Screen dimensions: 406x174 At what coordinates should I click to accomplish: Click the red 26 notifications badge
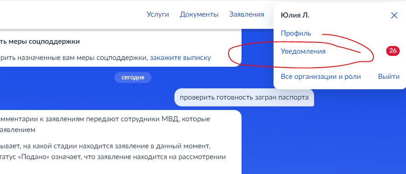click(x=393, y=51)
